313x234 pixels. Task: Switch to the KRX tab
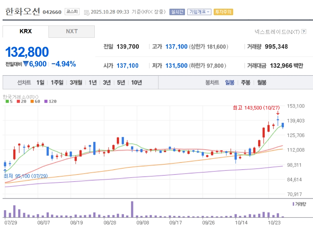click(26, 31)
